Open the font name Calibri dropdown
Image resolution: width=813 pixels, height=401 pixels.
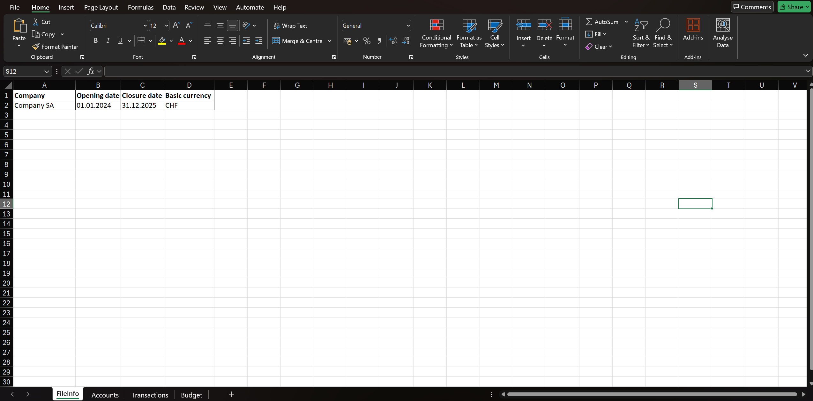click(145, 26)
